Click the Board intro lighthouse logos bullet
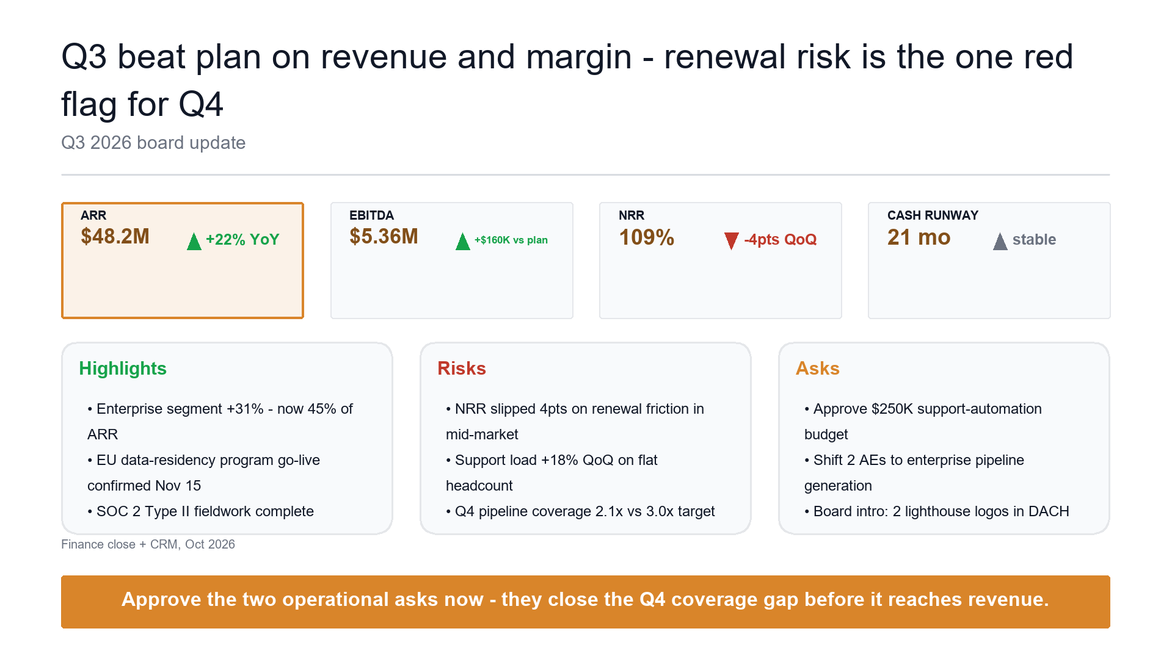 click(937, 511)
